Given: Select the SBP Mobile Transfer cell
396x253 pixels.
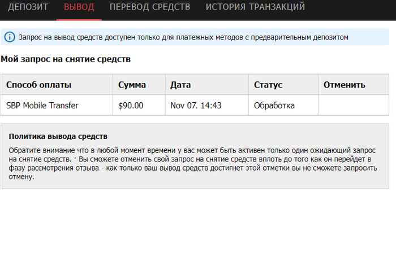Looking at the screenshot, I should click(x=57, y=106).
